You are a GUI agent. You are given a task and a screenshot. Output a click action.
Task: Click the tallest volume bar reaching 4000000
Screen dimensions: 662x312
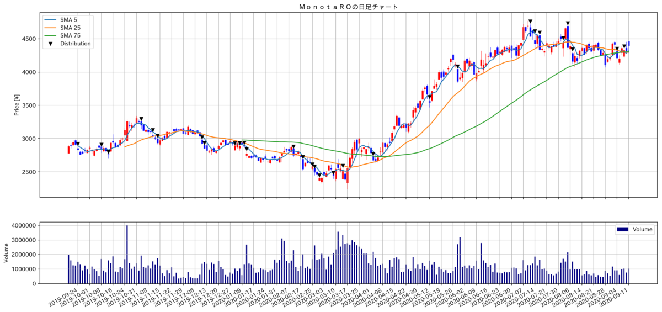127,254
